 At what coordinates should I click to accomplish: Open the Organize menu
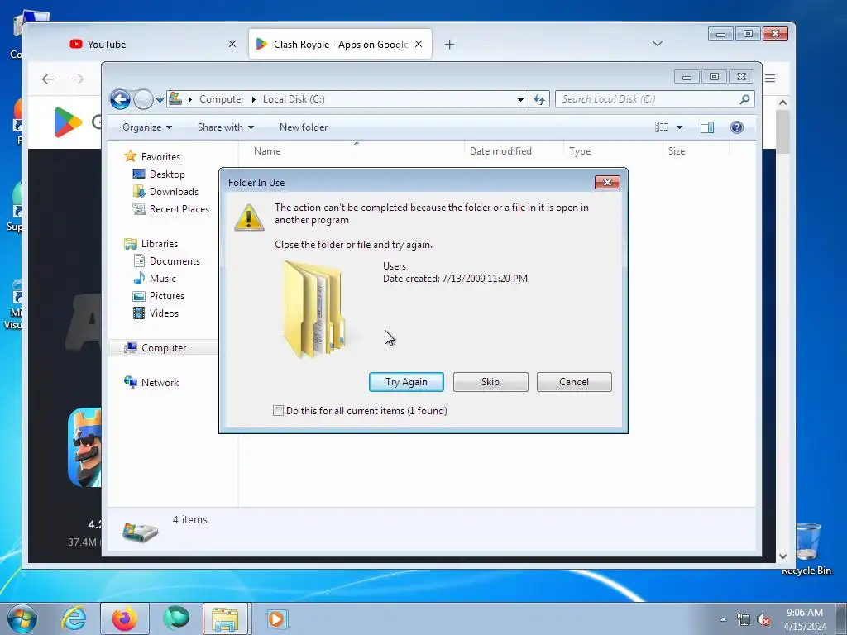click(147, 127)
